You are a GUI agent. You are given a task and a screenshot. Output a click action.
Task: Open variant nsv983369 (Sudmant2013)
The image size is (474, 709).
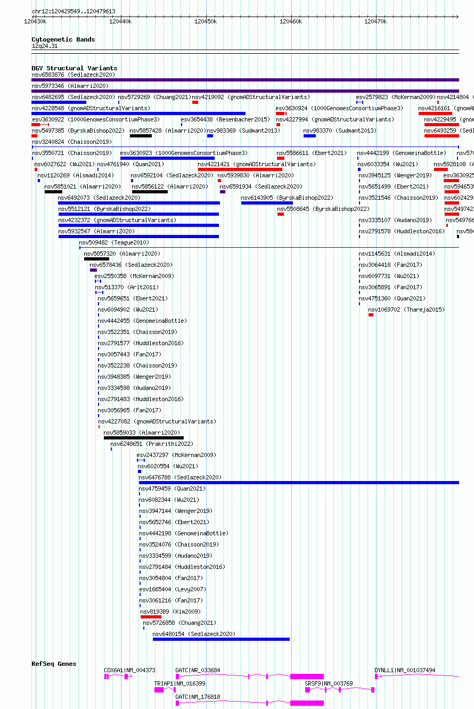coord(243,131)
